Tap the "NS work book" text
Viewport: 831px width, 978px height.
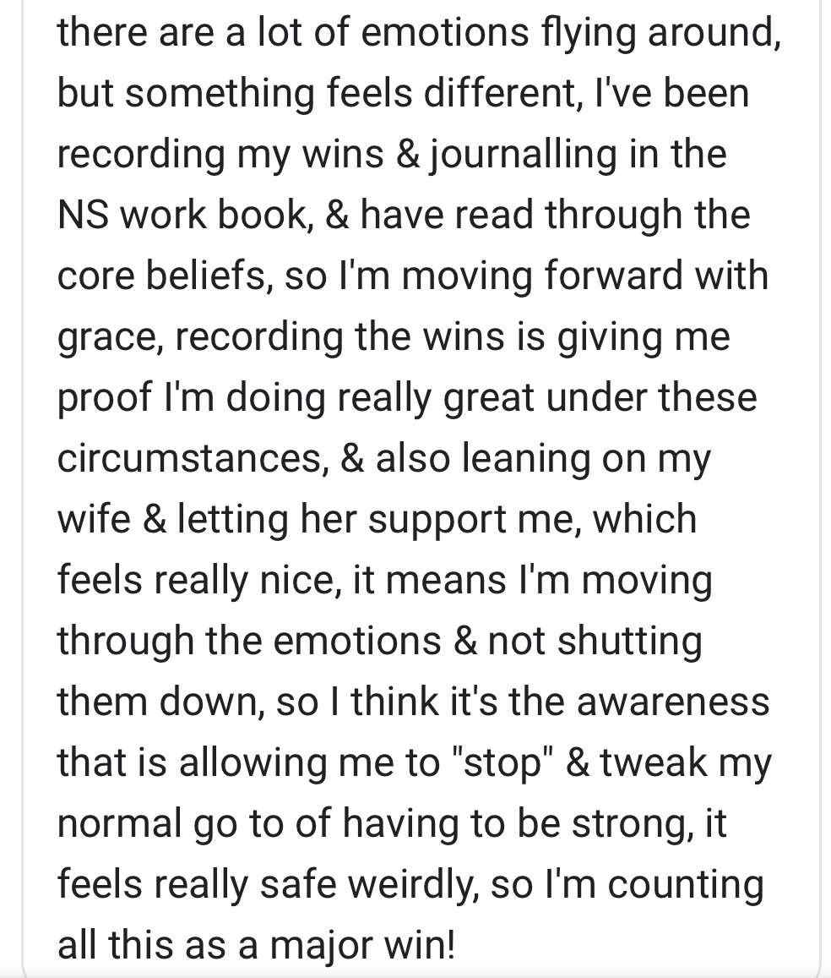point(182,216)
